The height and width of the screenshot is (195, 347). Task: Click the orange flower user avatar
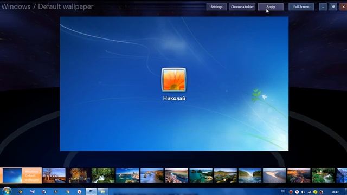point(173,80)
